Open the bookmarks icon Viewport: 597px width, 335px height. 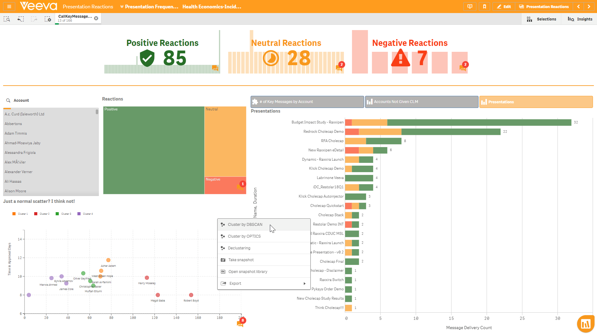click(484, 7)
